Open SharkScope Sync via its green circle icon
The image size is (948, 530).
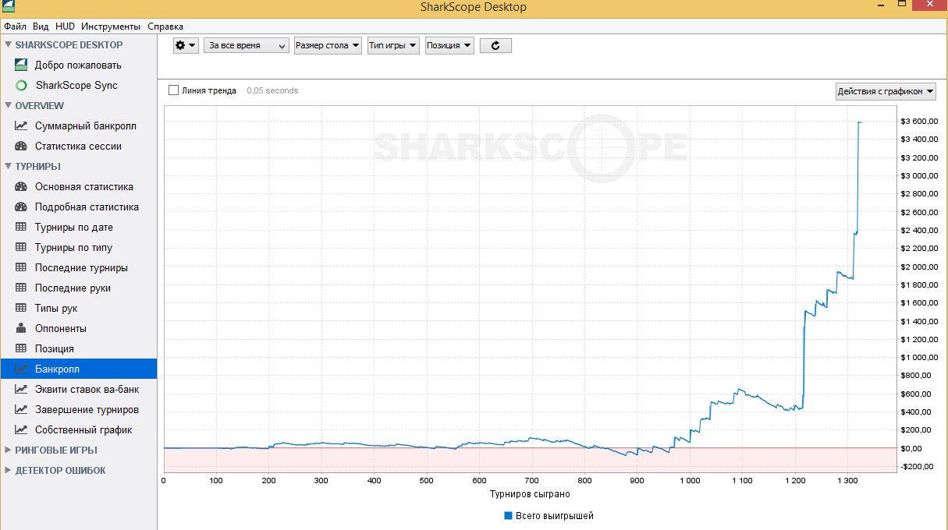[x=21, y=85]
